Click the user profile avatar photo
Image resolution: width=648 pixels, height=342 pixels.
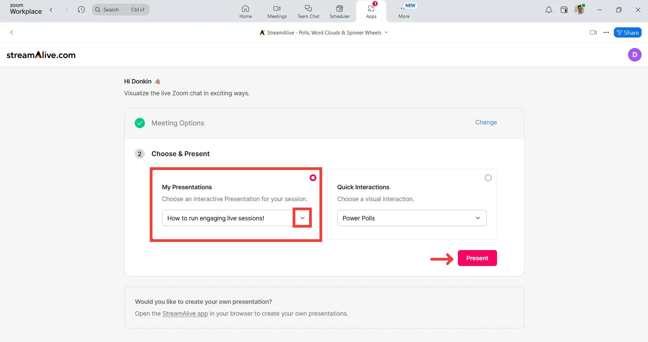(579, 9)
